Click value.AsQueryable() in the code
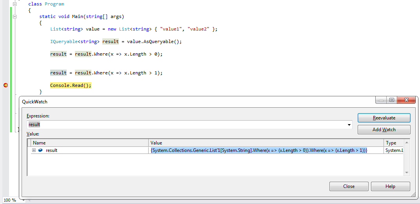Screen dimensions: 420x204 153,42
